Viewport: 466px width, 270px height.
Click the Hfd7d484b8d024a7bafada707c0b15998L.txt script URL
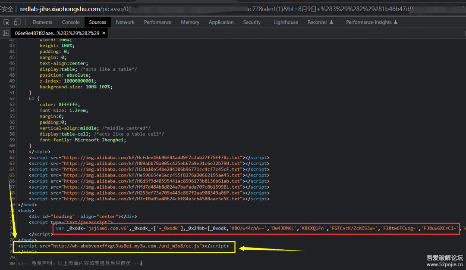click(151, 187)
